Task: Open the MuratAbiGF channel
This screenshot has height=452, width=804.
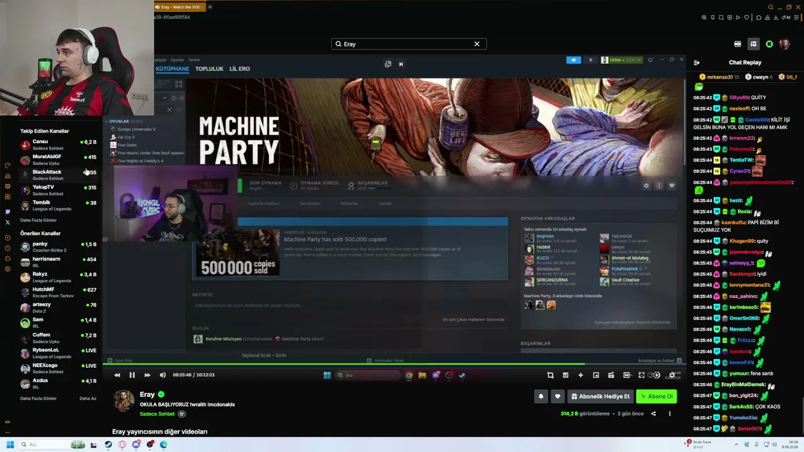Action: 58,159
